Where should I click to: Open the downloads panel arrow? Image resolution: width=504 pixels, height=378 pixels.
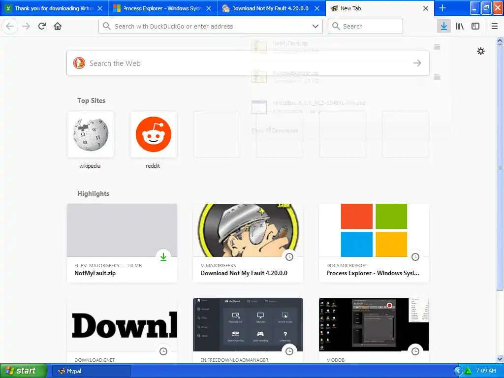[x=443, y=26]
